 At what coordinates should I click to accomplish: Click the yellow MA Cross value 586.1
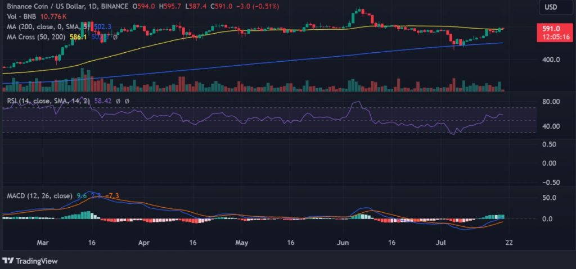(x=77, y=37)
